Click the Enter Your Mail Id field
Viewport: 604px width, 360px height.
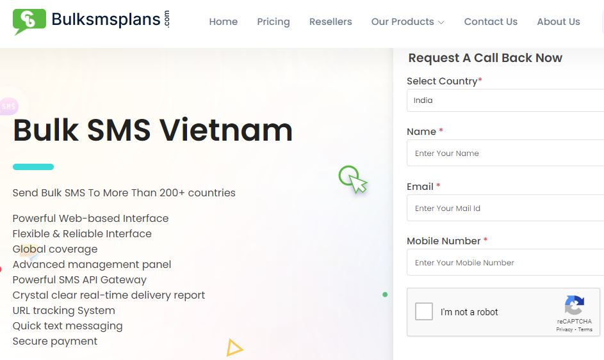click(x=505, y=208)
